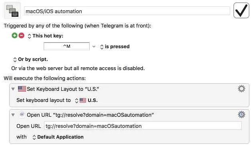Choose keyboard layout U.S. popup
This screenshot has height=145, width=251.
click(x=86, y=100)
